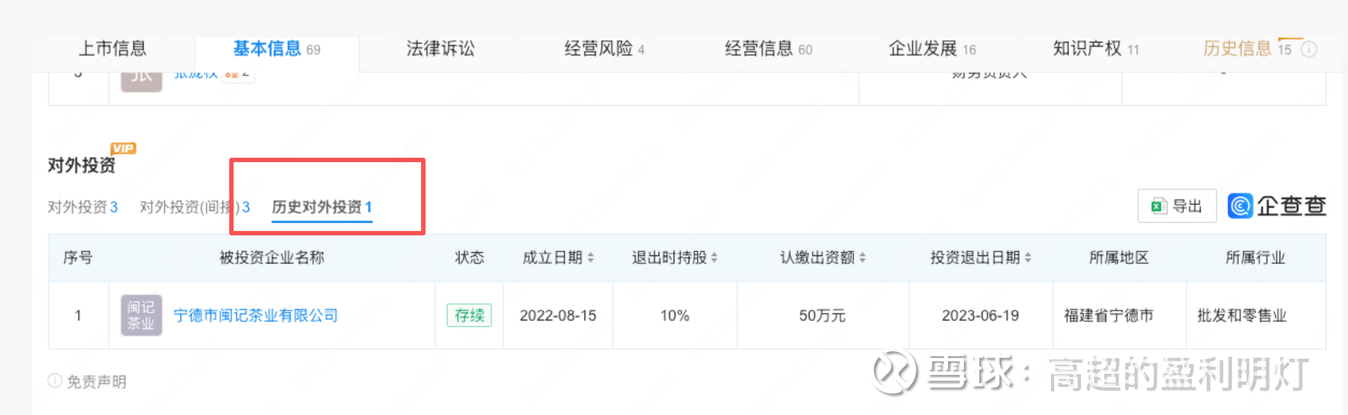
Task: Click the 闽记茶业 company logo thumbnail
Action: (x=141, y=315)
